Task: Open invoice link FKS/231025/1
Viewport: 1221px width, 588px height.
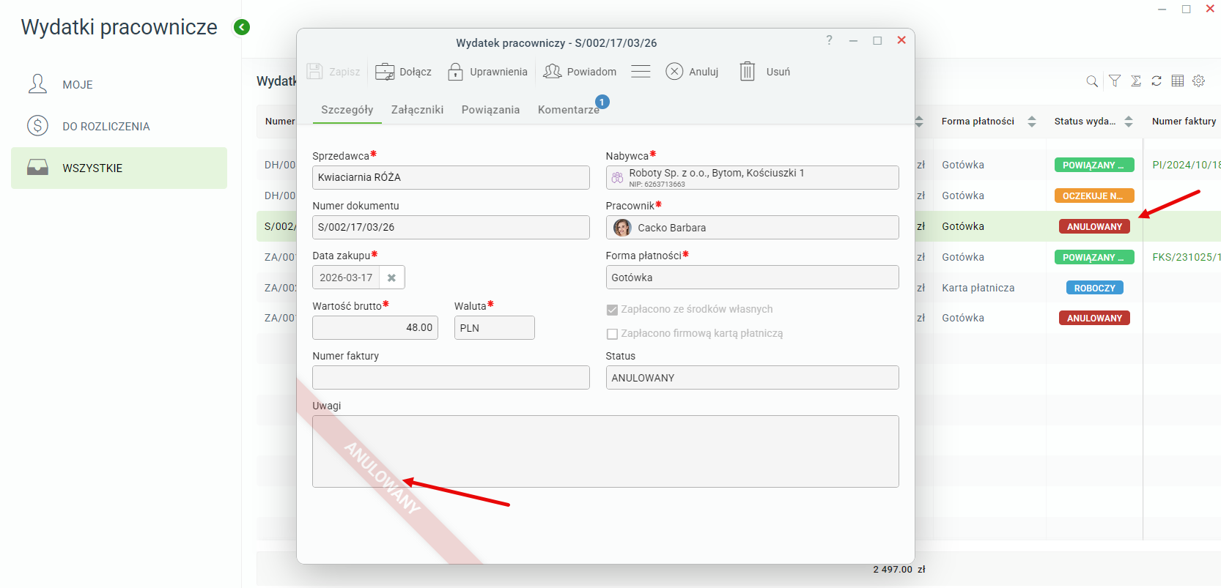Action: tap(1186, 257)
